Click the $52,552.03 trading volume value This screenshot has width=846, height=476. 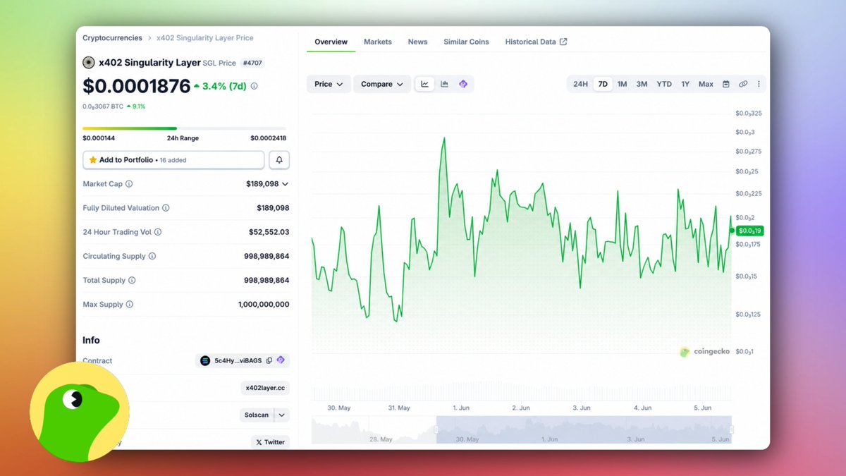269,232
